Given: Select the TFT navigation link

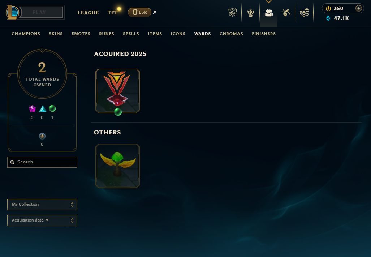Looking at the screenshot, I should coord(112,13).
